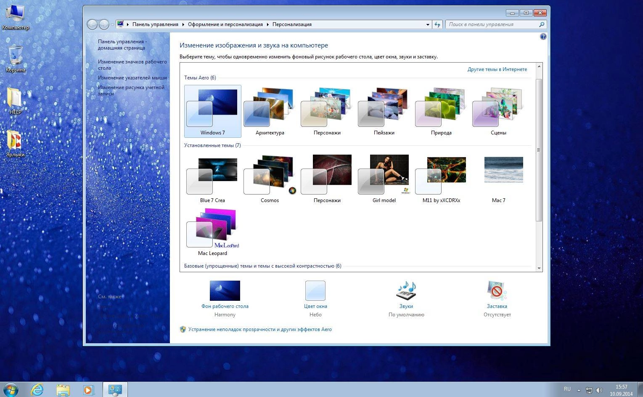Click the Control Panel taskbar button
643x397 pixels.
click(115, 389)
